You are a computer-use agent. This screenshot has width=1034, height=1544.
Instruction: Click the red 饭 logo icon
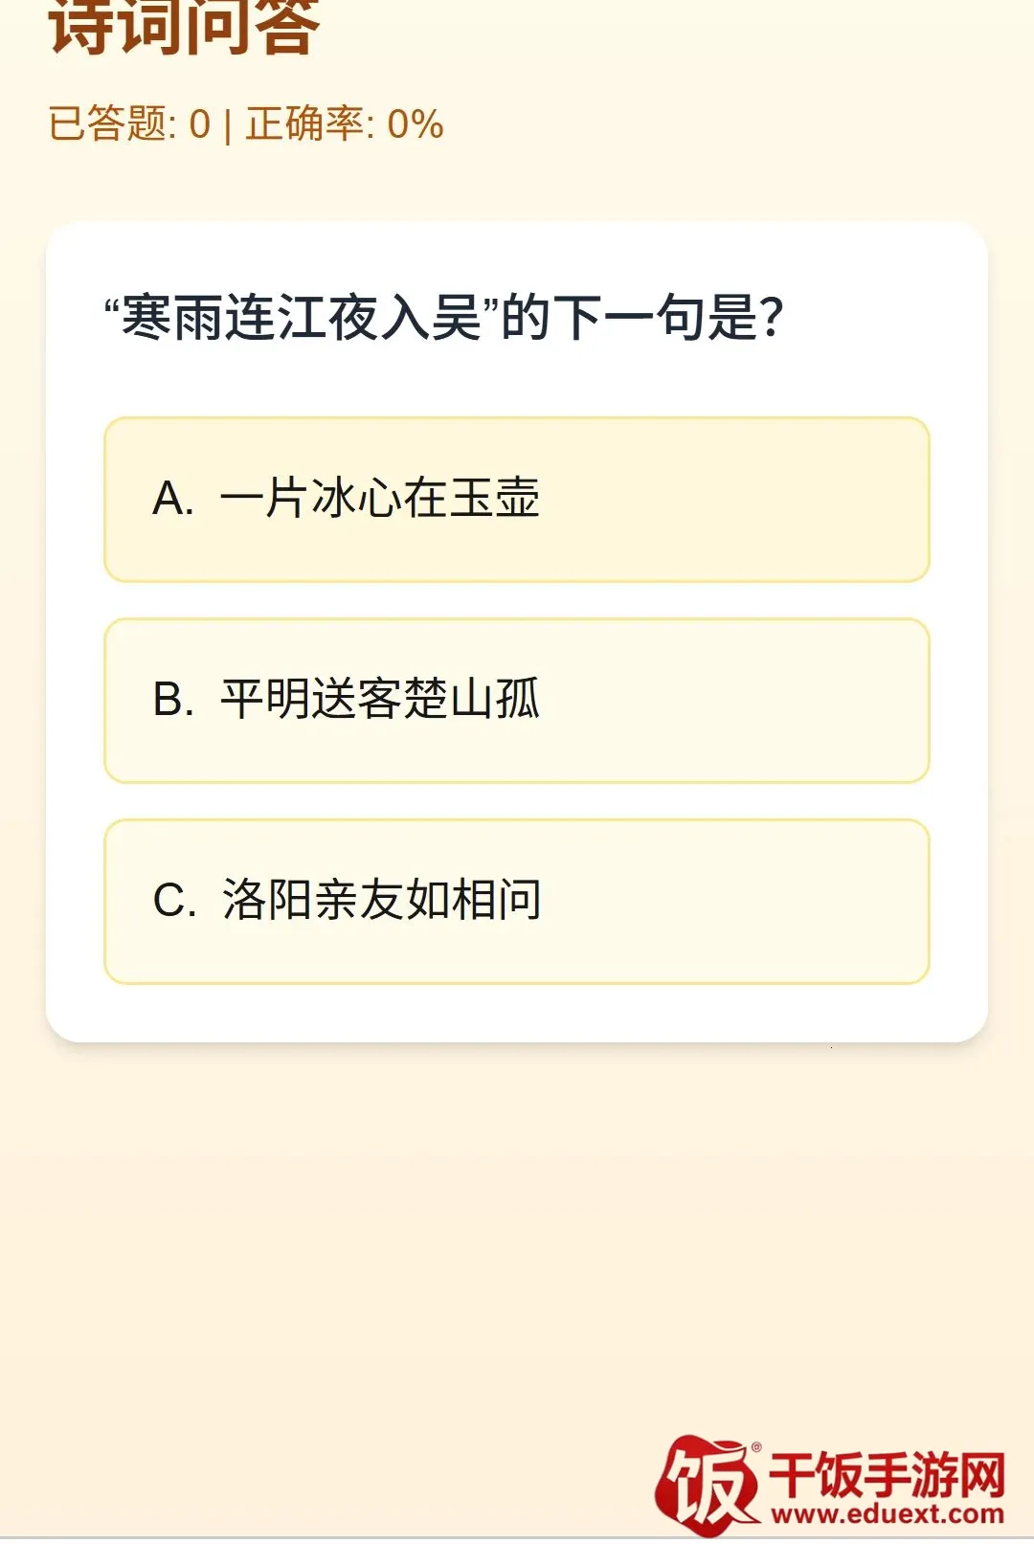(707, 1485)
